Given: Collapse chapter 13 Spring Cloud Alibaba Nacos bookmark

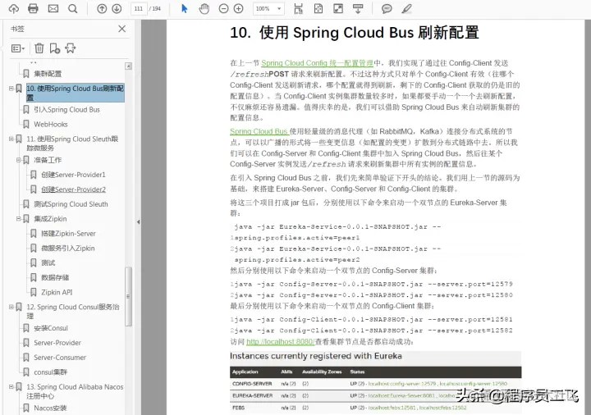Looking at the screenshot, I should point(11,386).
